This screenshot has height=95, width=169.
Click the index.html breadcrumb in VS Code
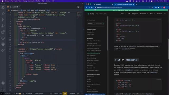[15, 11]
